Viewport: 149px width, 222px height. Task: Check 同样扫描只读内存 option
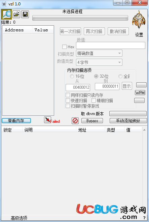coord(68,95)
